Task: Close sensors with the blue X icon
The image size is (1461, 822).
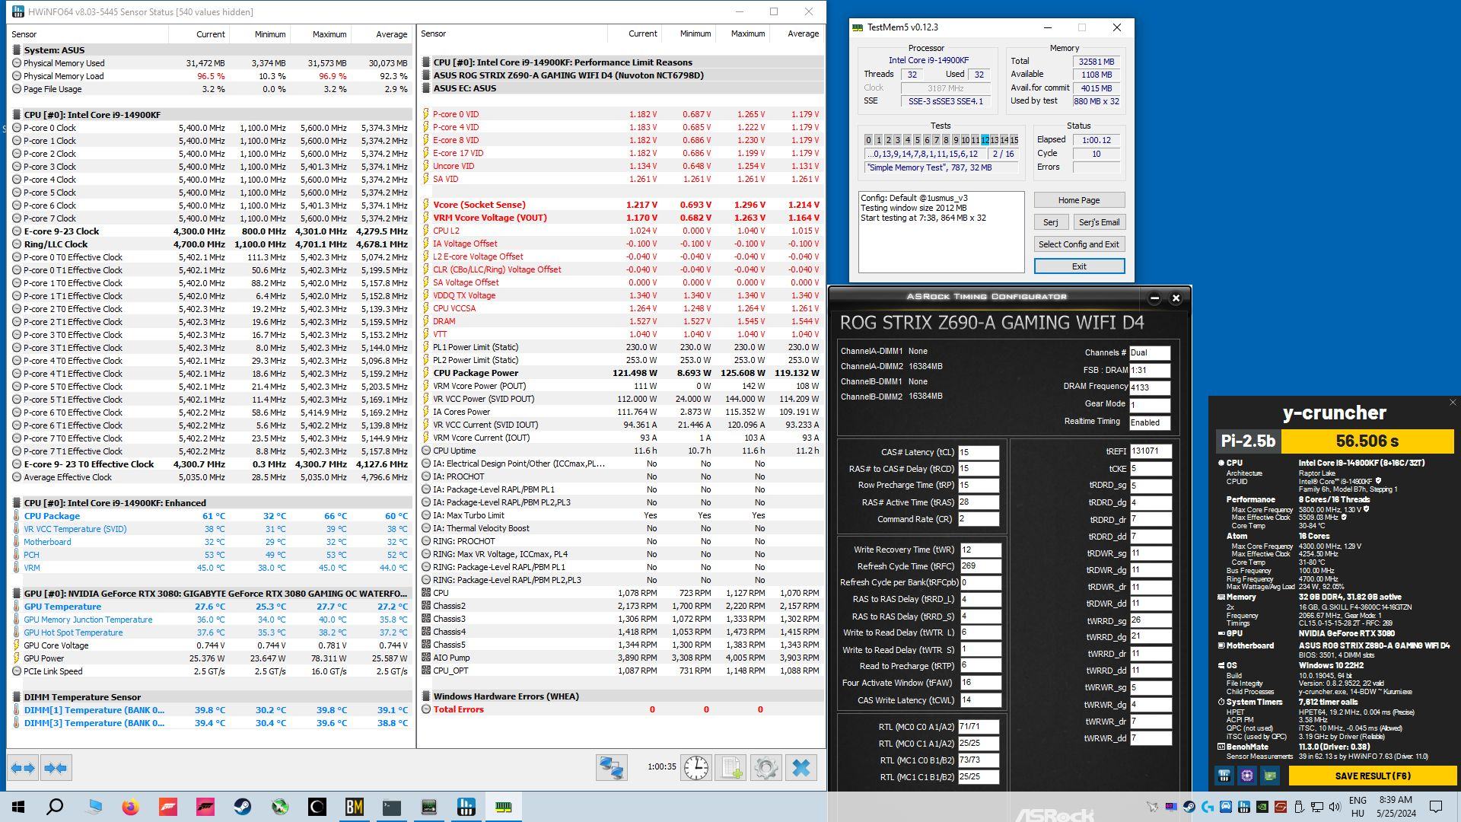Action: (x=801, y=768)
